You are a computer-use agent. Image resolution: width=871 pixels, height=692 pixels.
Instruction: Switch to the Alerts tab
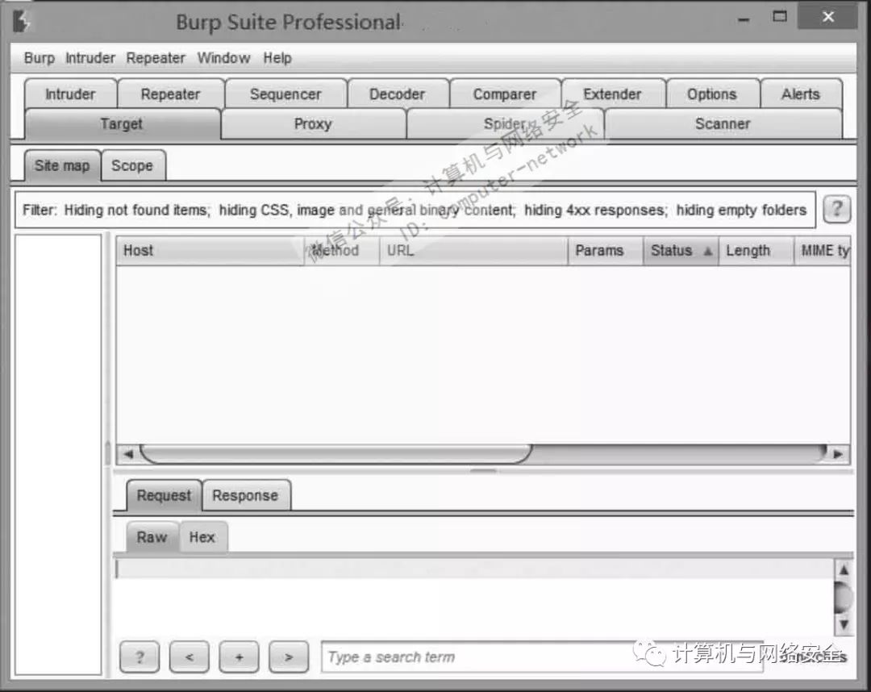[x=801, y=94]
